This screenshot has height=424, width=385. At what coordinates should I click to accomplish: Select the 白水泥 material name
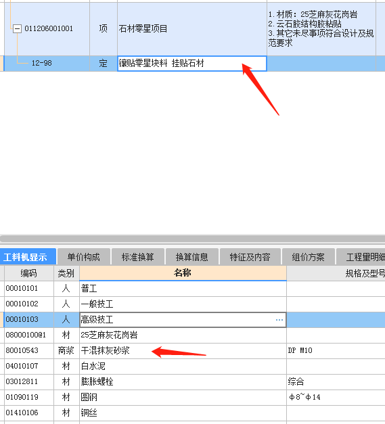(183, 367)
